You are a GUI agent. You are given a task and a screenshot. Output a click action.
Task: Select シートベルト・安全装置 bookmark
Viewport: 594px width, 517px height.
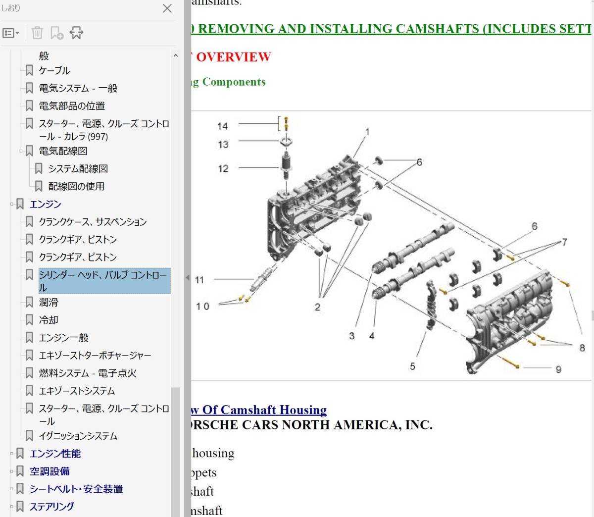(x=76, y=489)
